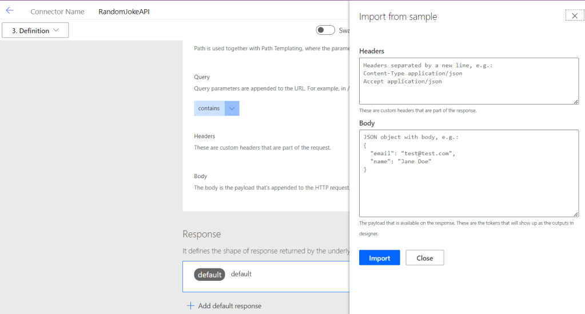The height and width of the screenshot is (314, 585).
Task: Click the Import from sample panel title
Action: click(398, 17)
